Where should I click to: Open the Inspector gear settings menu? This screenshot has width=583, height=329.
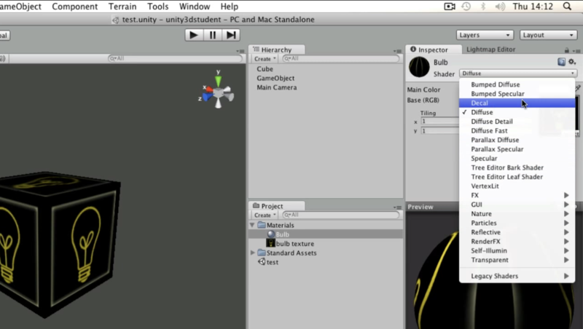pyautogui.click(x=572, y=62)
